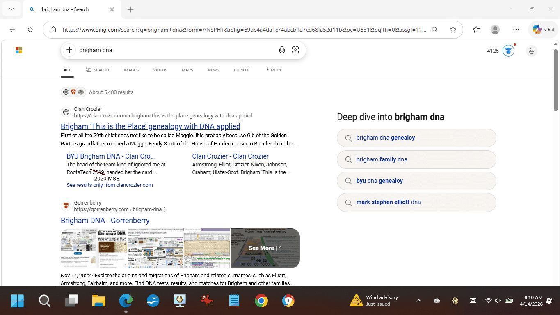Toggle the muted volume tray icon
The image size is (560, 315).
tap(498, 301)
